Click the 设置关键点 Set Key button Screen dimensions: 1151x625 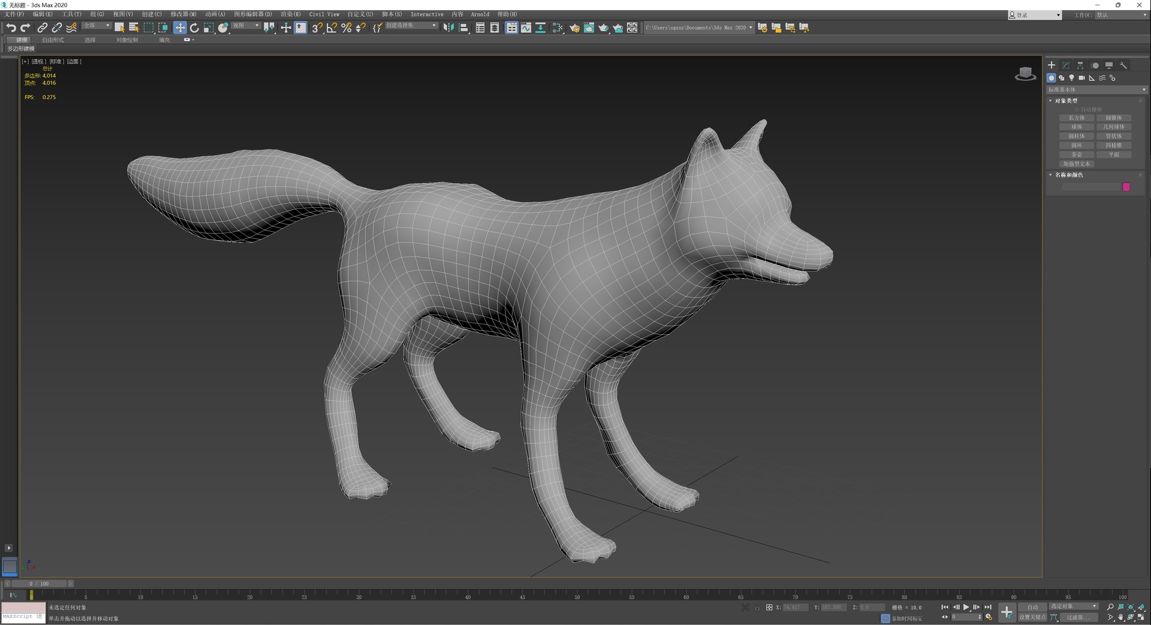[x=1032, y=617]
